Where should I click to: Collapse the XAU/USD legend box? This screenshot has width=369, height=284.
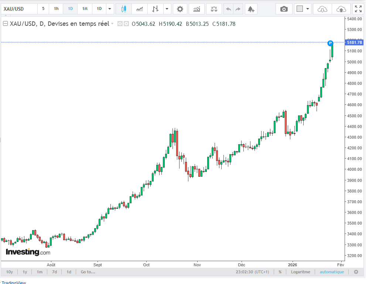[x=6, y=24]
